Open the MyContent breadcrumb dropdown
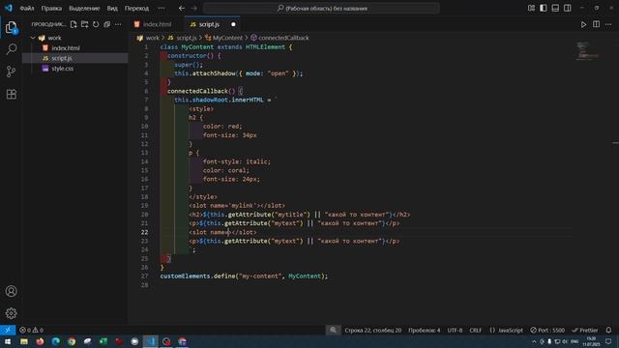The width and height of the screenshot is (619, 348). [x=227, y=38]
